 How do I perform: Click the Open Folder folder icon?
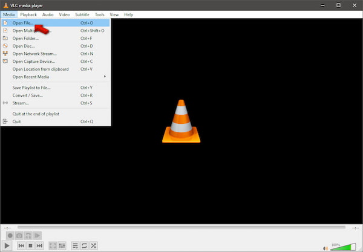click(5, 38)
